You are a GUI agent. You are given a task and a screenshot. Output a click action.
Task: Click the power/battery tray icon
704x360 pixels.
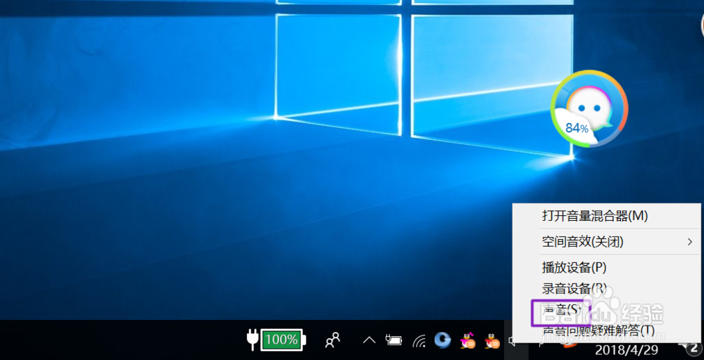(394, 340)
